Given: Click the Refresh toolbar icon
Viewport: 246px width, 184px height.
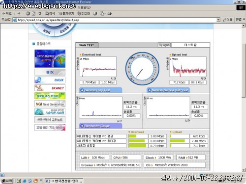Looking at the screenshot, I should point(33,14).
